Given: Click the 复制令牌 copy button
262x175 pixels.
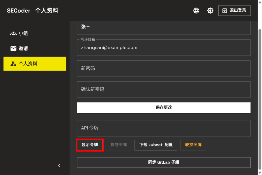Looking at the screenshot, I should [118, 145].
